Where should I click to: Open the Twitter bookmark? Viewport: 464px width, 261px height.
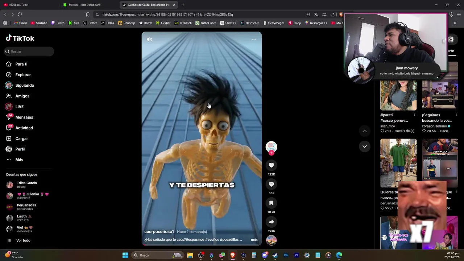pos(90,23)
